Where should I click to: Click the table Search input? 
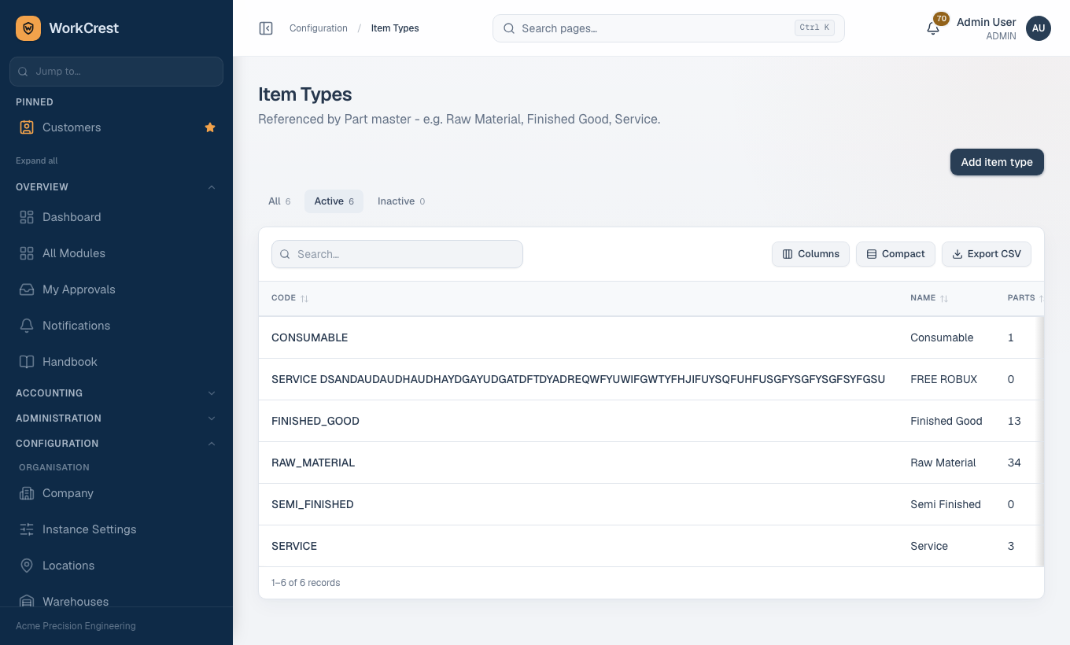(397, 254)
